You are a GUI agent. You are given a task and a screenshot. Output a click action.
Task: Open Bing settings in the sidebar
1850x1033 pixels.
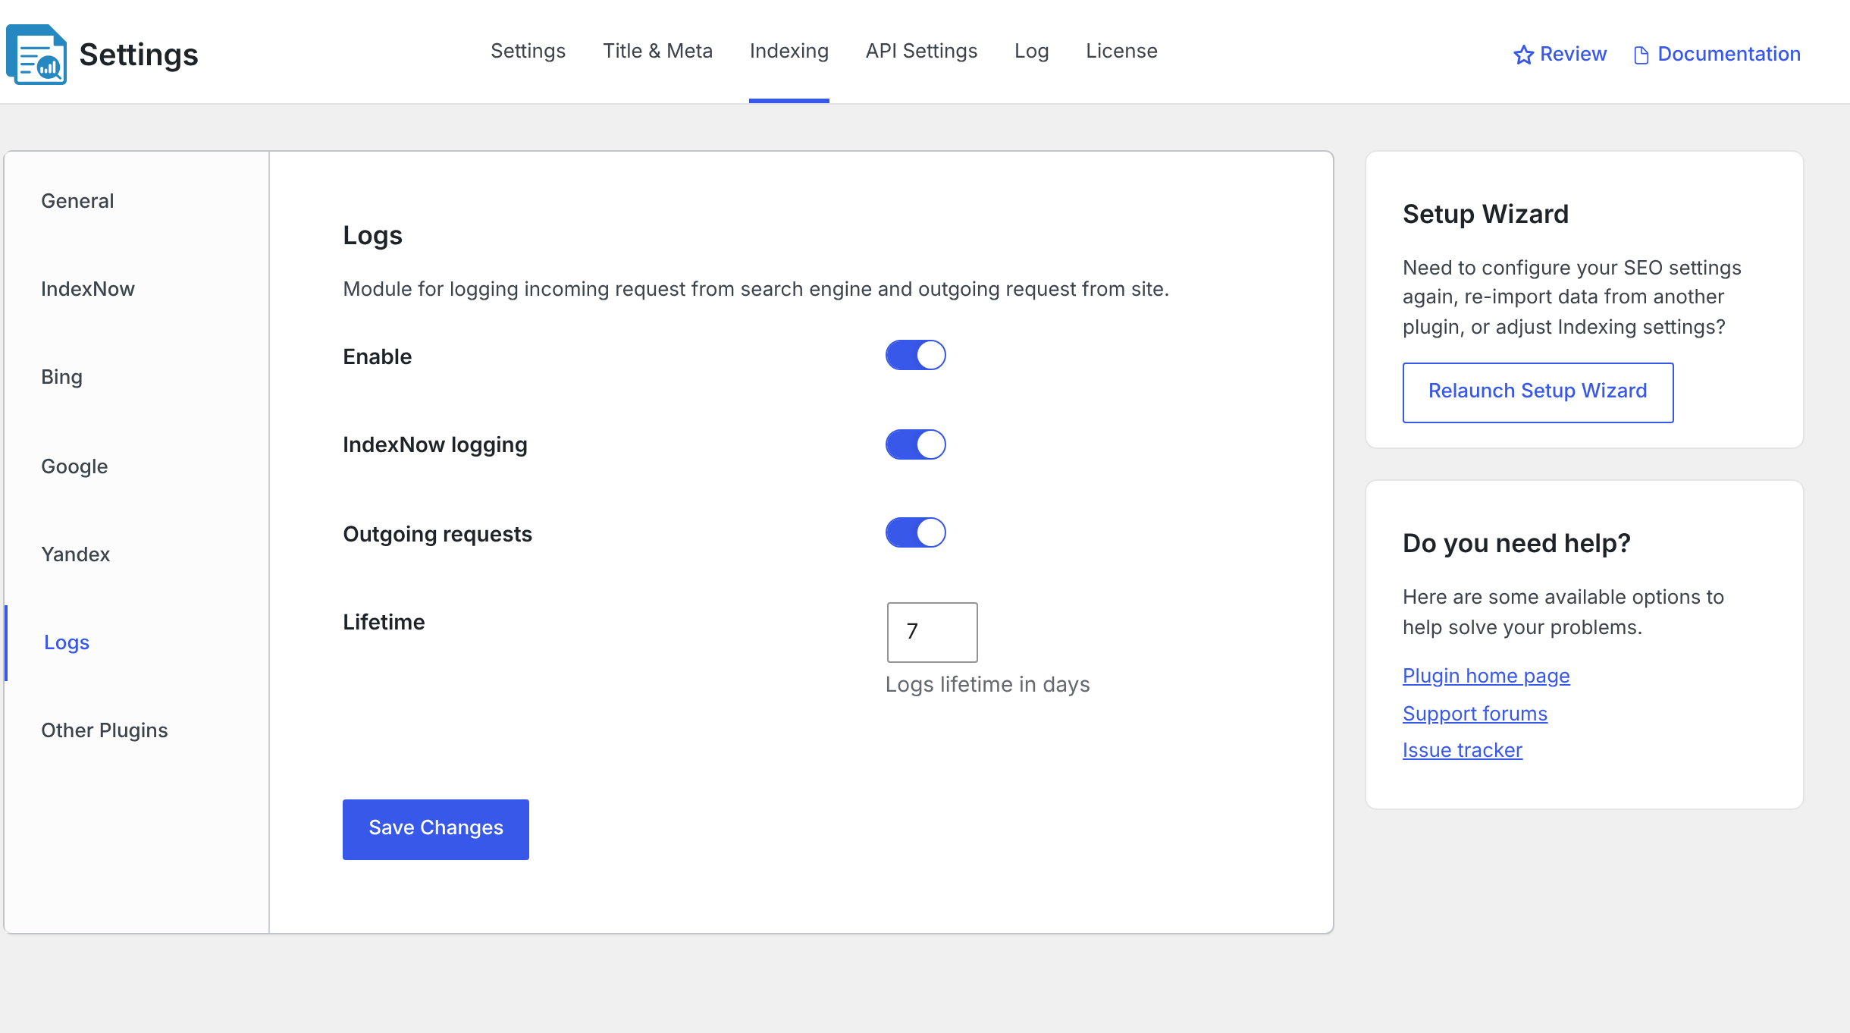[x=61, y=377]
